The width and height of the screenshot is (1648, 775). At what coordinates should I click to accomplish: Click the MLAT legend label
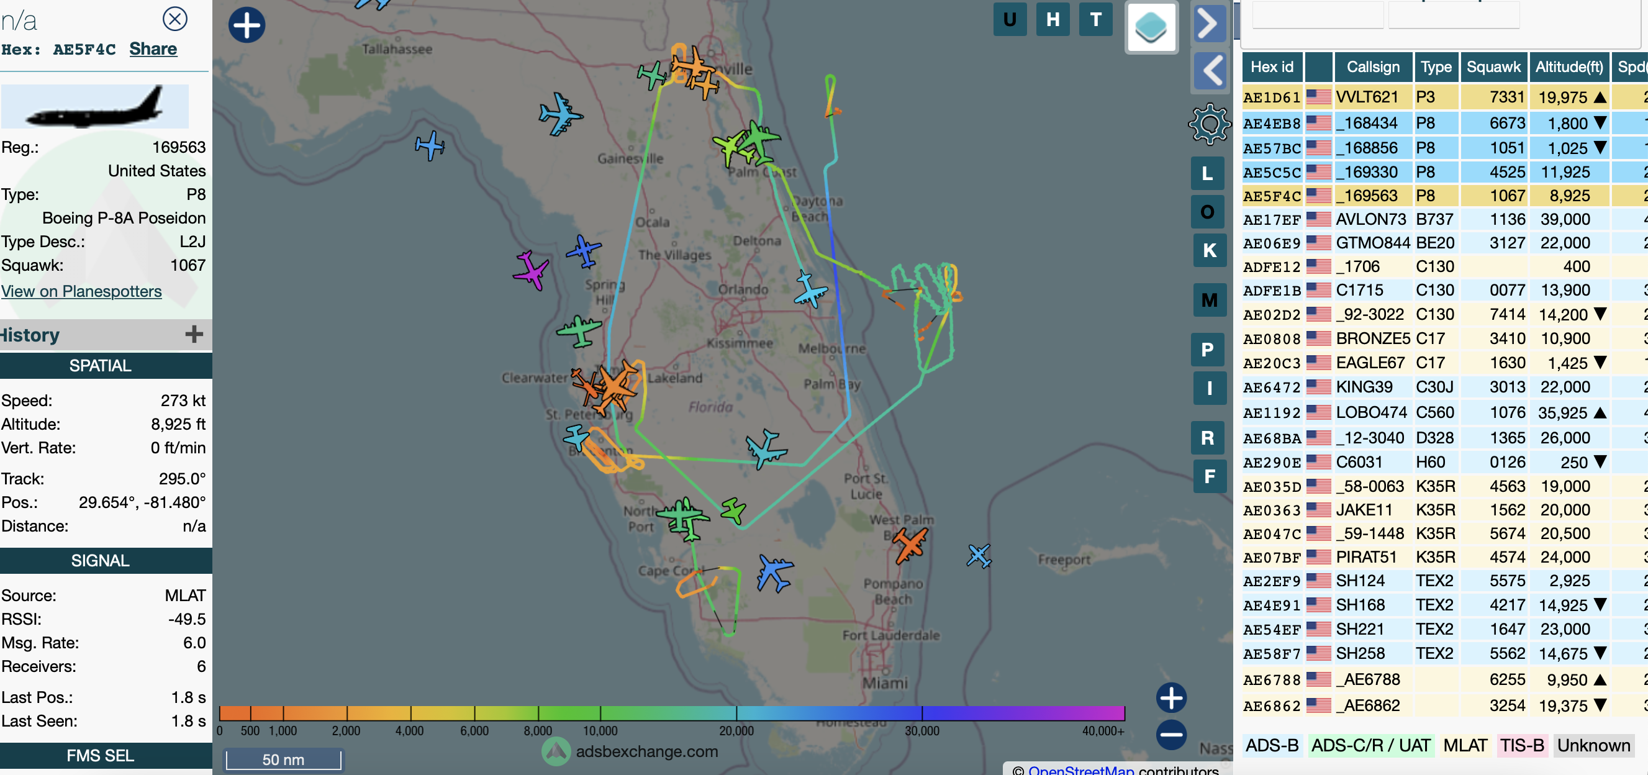1465,746
